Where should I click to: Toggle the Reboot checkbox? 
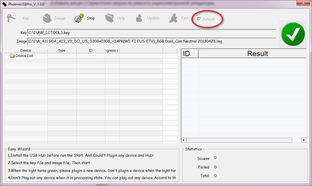[x=199, y=19]
